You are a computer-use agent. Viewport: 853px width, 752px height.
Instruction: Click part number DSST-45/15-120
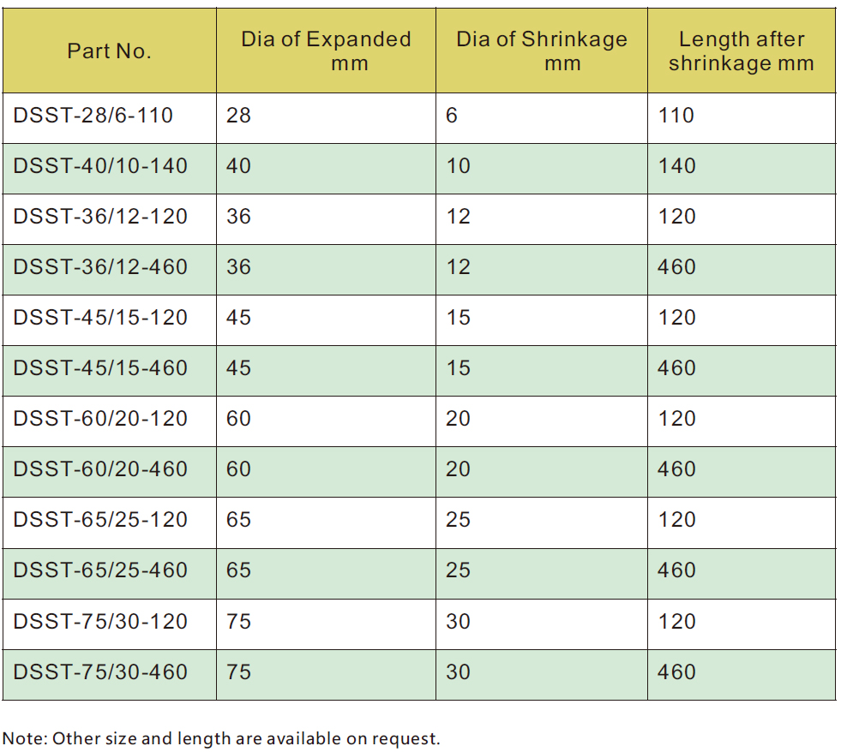[100, 317]
